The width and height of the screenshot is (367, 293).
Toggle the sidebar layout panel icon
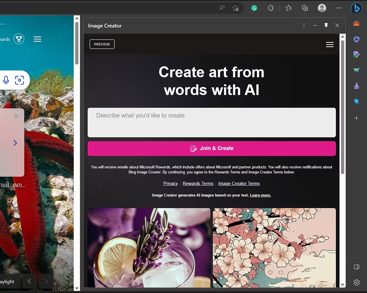pyautogui.click(x=356, y=267)
